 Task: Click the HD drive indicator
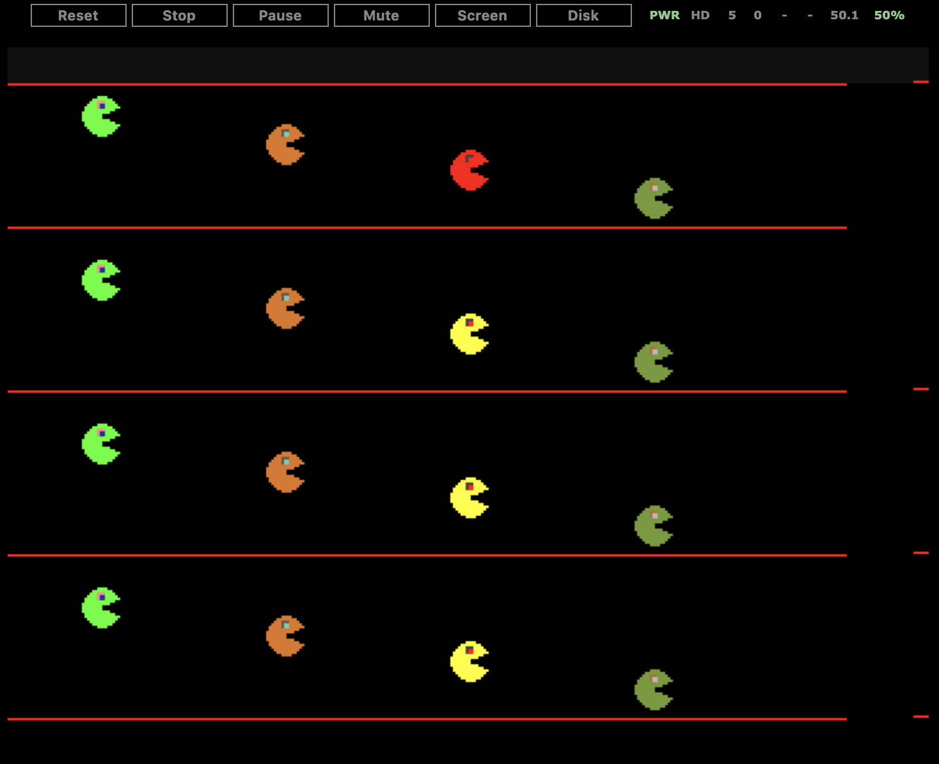pyautogui.click(x=700, y=15)
